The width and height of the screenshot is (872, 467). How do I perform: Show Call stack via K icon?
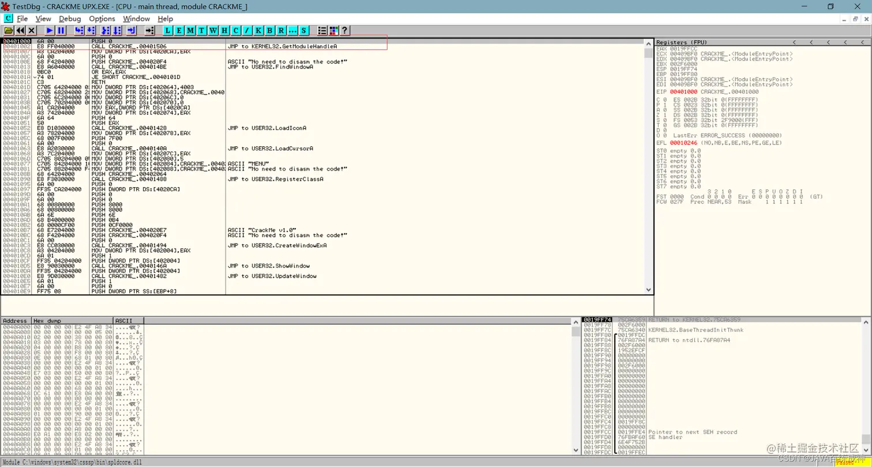pyautogui.click(x=258, y=31)
